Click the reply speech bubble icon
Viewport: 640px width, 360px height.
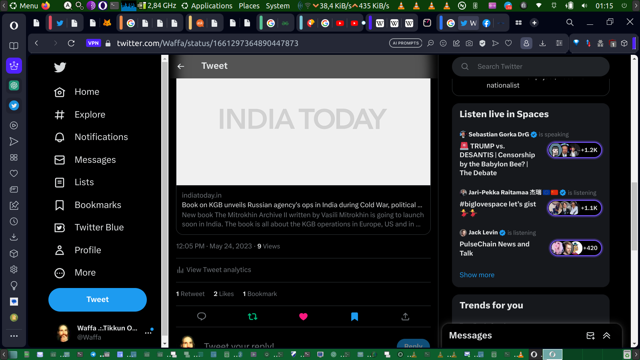pos(202,316)
